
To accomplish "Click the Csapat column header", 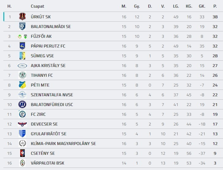I will click(37, 6).
